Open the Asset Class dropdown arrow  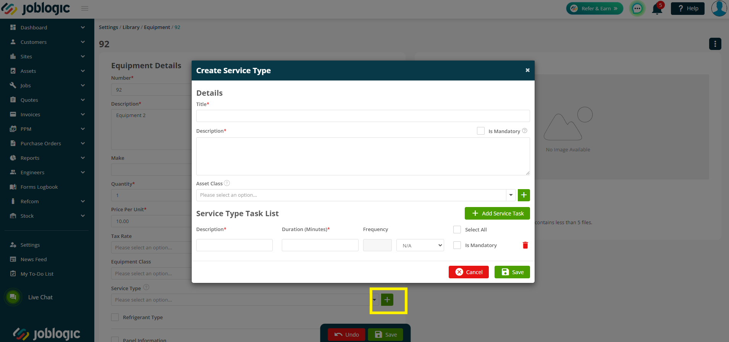tap(511, 195)
